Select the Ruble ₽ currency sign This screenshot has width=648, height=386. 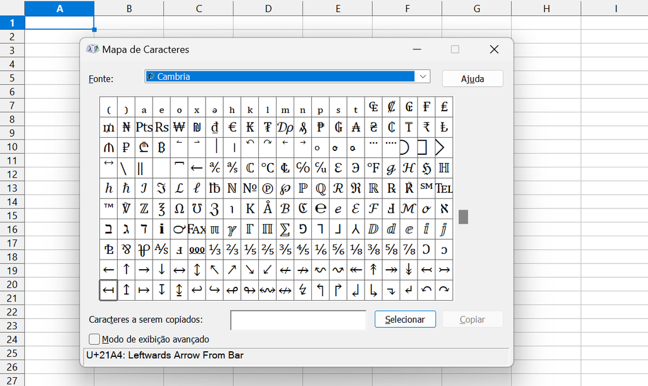[126, 148]
